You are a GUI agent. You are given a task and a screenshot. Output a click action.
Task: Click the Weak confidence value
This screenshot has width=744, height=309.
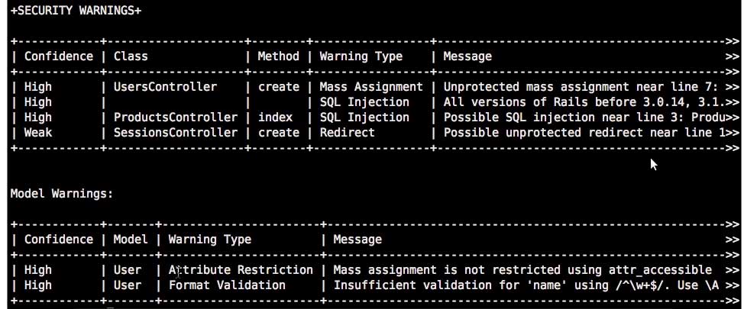(38, 132)
